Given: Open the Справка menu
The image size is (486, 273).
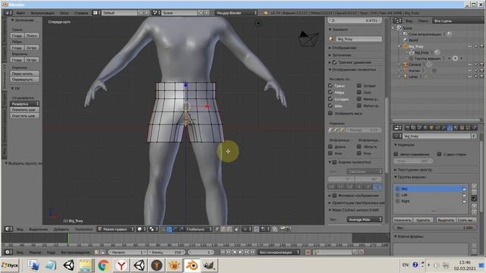Looking at the screenshot, I should [x=80, y=13].
